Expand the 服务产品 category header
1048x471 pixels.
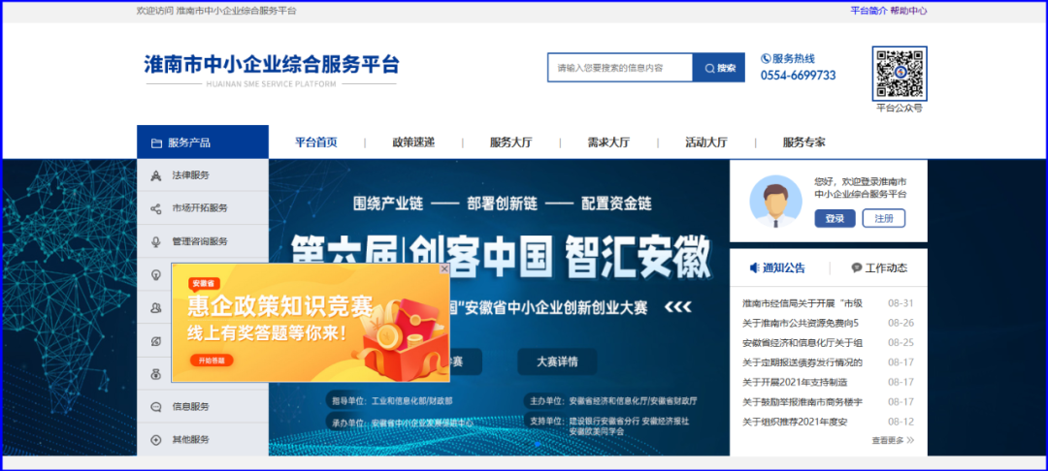pos(203,142)
